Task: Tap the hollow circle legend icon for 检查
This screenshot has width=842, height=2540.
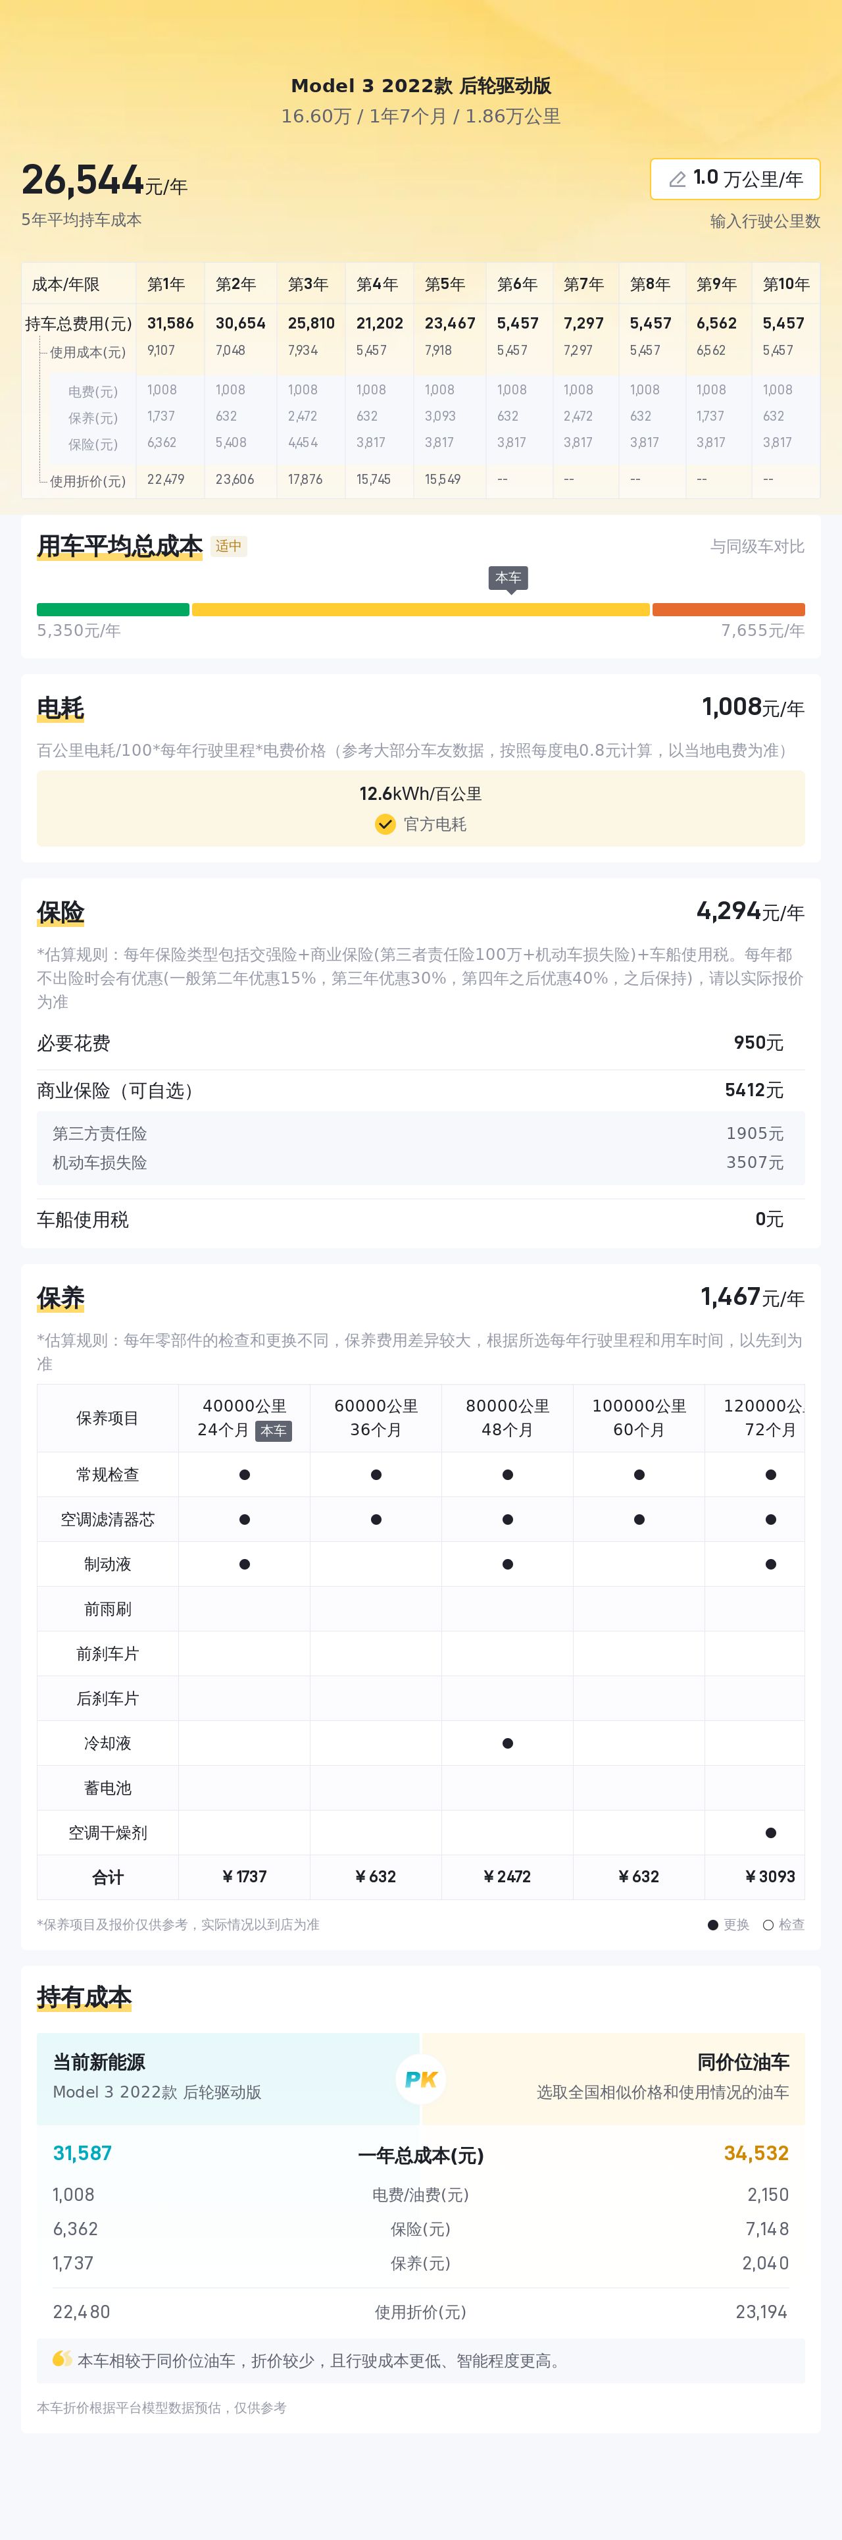Action: 768,1924
